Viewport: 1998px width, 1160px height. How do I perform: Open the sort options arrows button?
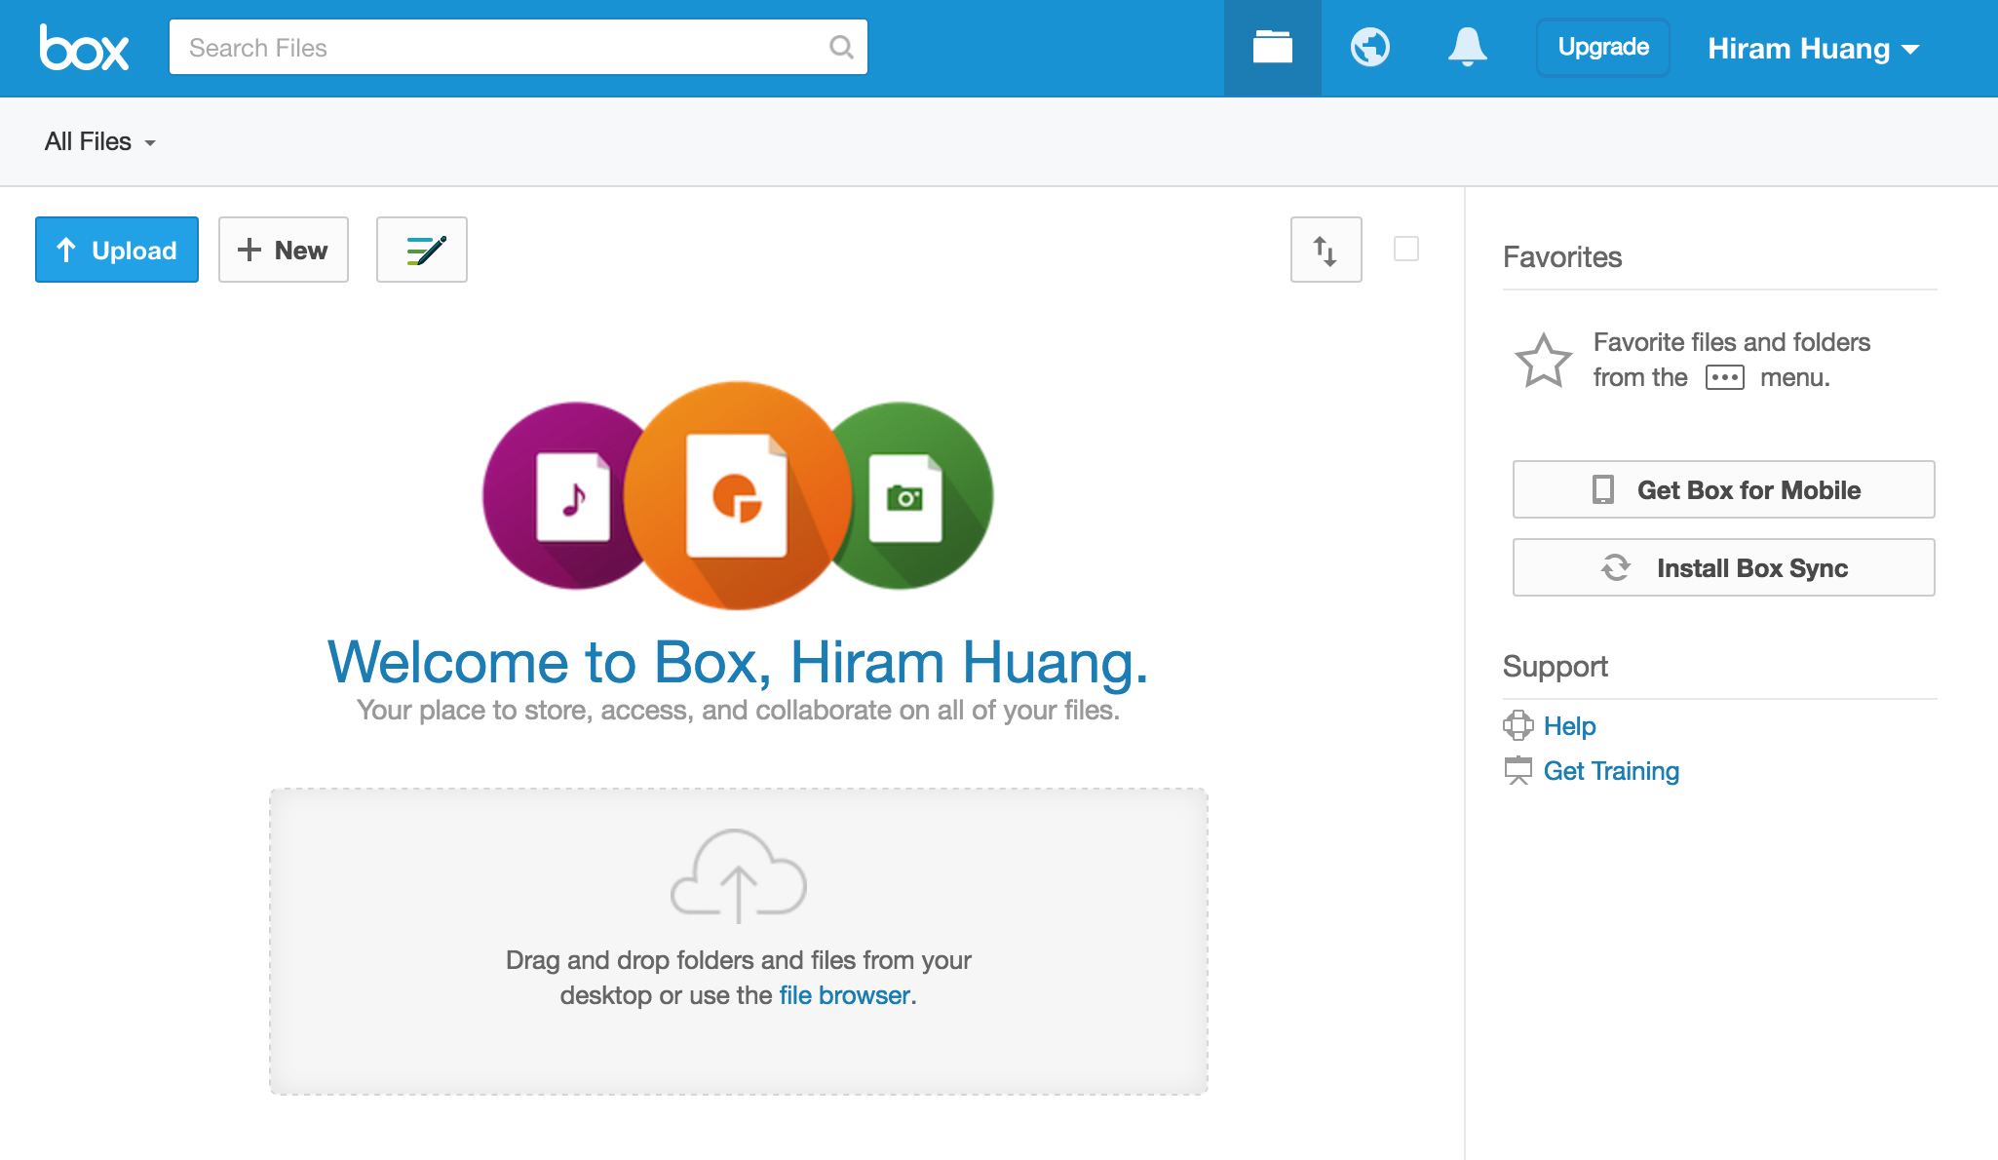click(x=1326, y=250)
